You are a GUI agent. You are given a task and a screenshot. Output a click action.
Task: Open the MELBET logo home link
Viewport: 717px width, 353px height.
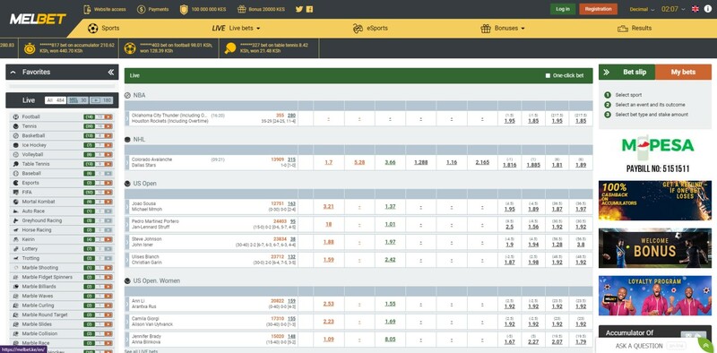38,19
